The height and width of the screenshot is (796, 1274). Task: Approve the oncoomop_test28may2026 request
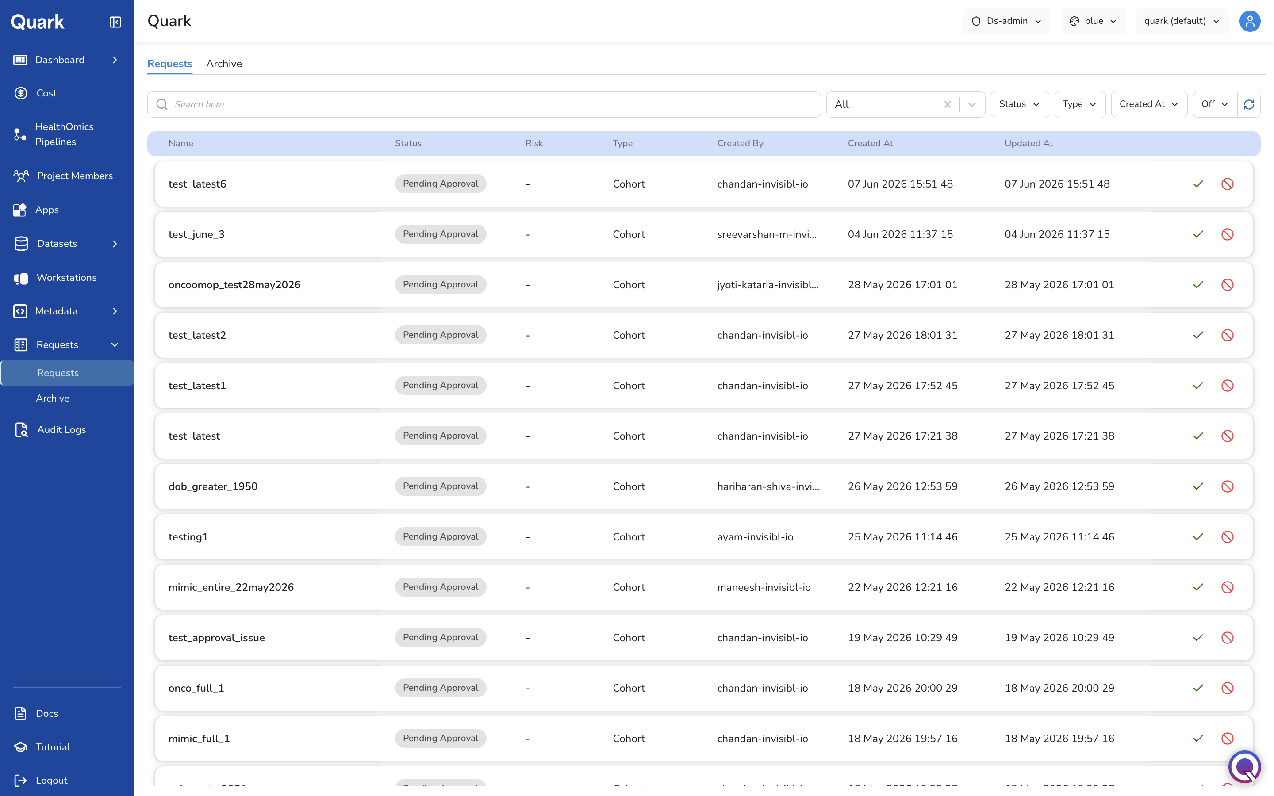click(1198, 285)
